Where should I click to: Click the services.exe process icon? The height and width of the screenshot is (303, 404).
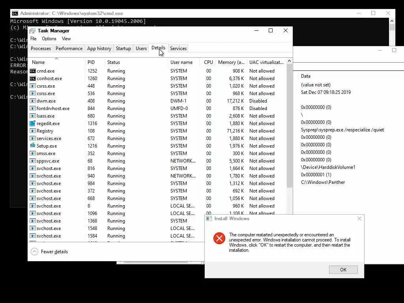click(x=33, y=138)
